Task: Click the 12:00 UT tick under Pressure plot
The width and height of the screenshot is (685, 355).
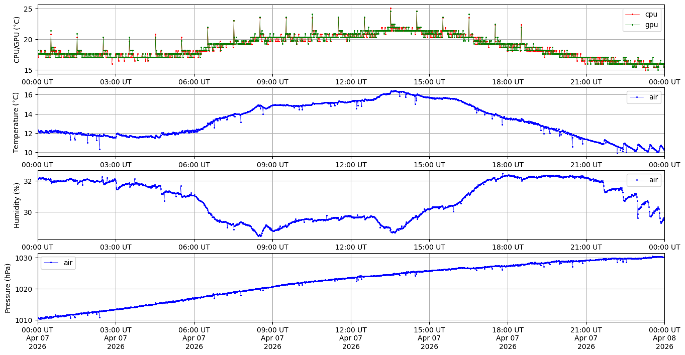Action: [351, 330]
